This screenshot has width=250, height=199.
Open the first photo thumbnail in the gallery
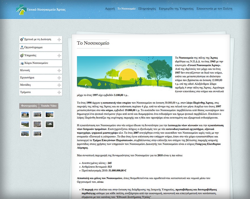click(25, 115)
